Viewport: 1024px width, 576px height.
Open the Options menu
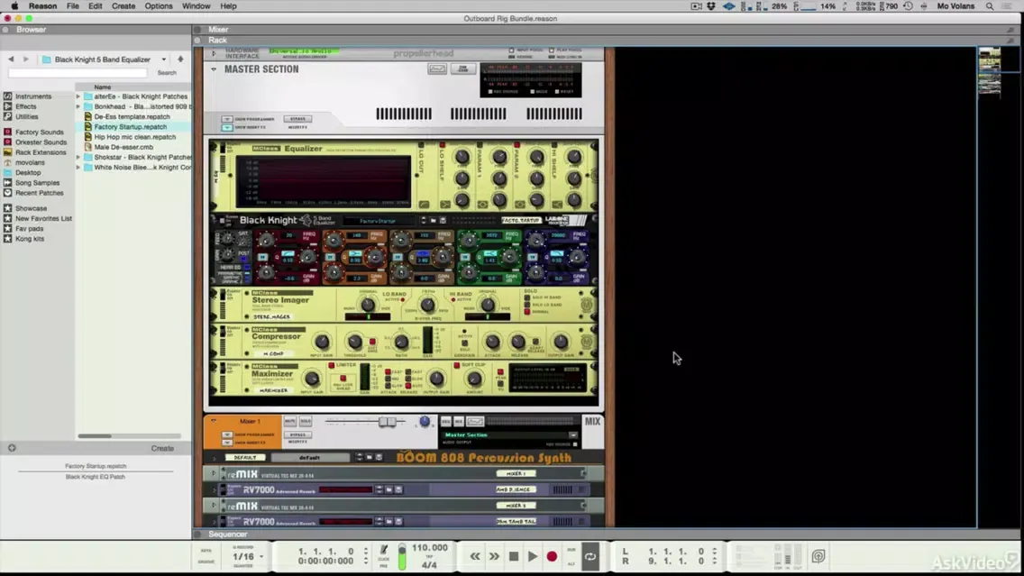tap(159, 6)
